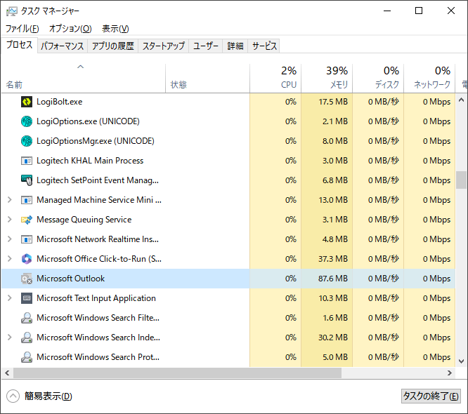
Task: Click the Microsoft Text Input Application icon
Action: click(27, 298)
